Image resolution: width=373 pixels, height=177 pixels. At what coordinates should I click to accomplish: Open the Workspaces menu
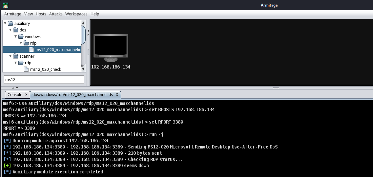[76, 14]
